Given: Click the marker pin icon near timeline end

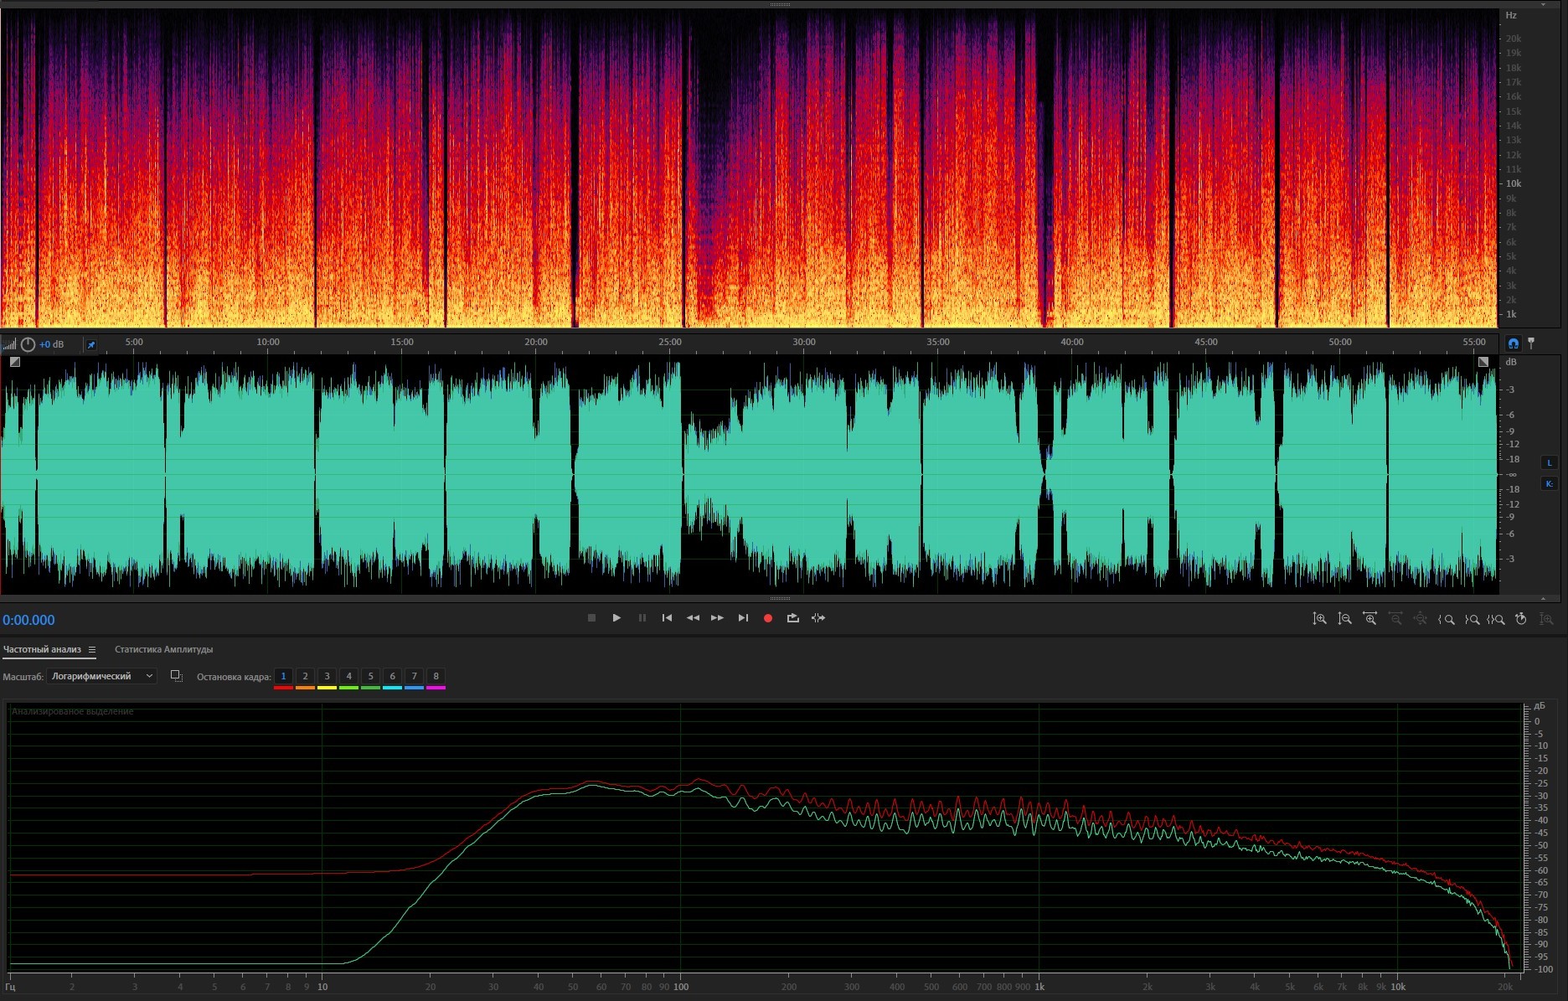Looking at the screenshot, I should click(1531, 343).
